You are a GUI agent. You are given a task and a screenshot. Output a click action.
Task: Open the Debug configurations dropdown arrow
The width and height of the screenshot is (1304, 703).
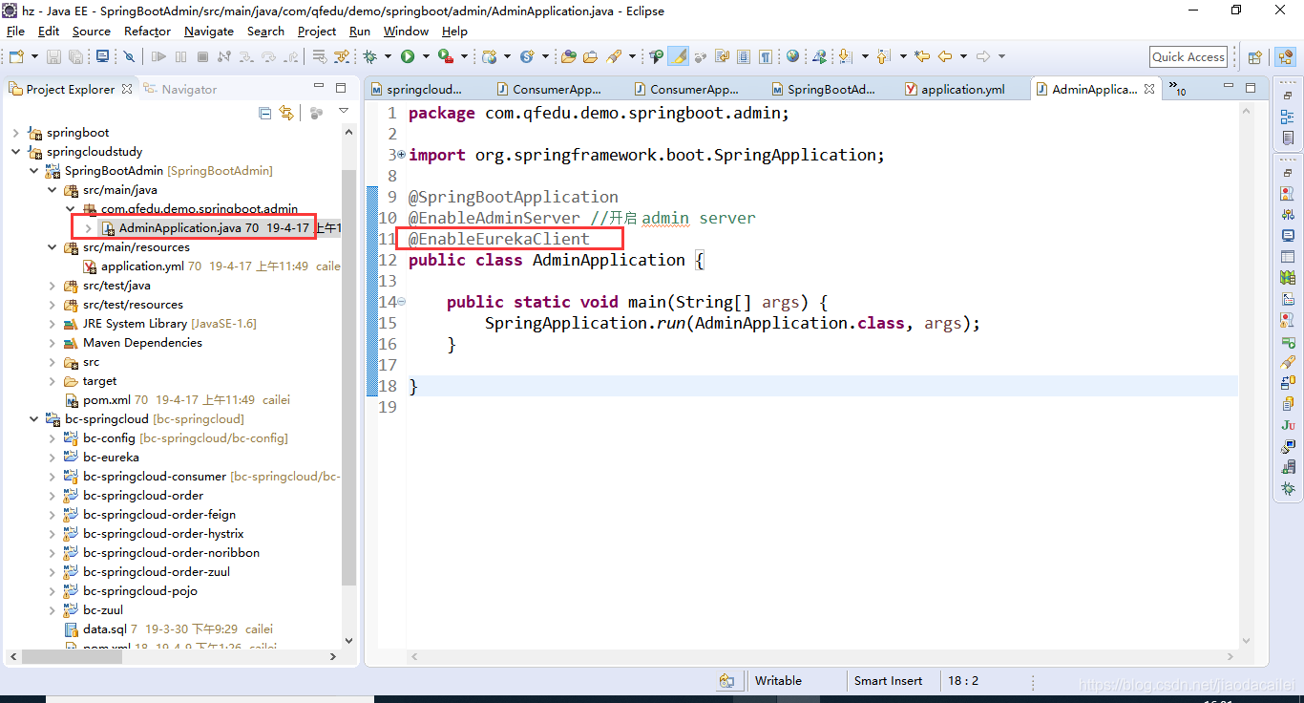pyautogui.click(x=388, y=56)
